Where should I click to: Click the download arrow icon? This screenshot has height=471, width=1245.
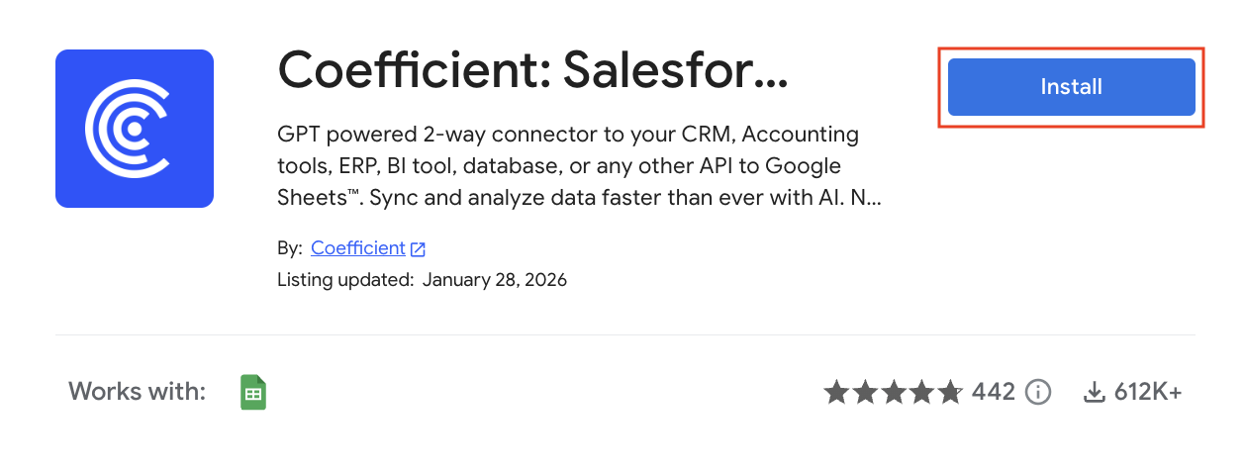coord(1094,393)
